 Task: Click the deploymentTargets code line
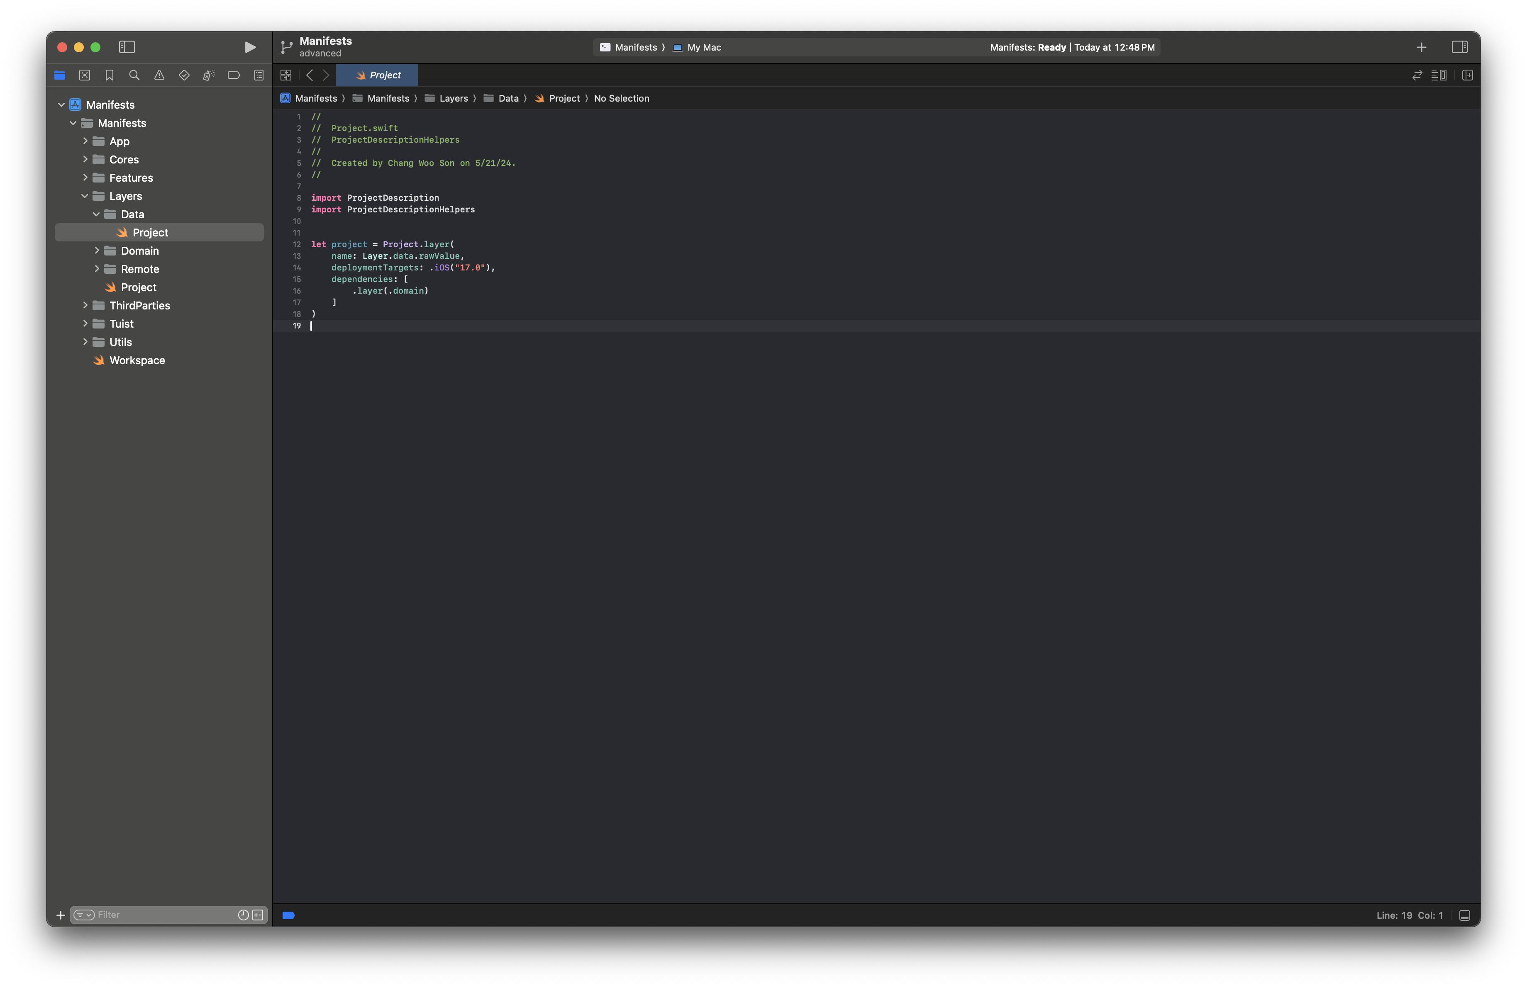click(x=413, y=268)
